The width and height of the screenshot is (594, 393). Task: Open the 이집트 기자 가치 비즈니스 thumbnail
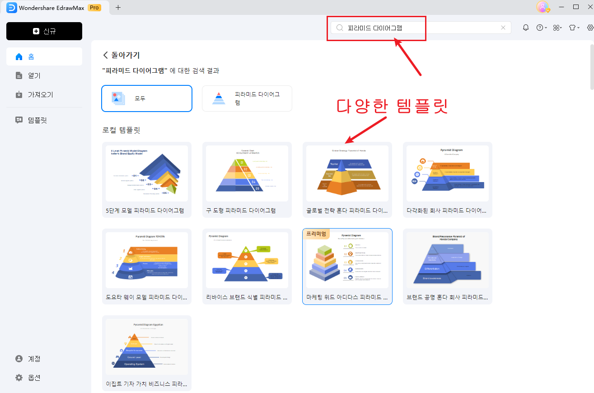coord(147,347)
